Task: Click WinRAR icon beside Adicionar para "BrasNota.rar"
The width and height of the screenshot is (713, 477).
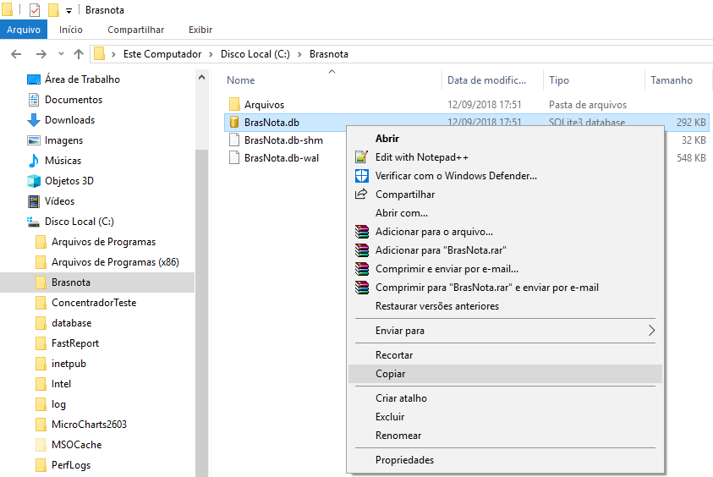Action: [362, 250]
